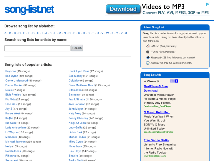214x161 pixels.
Task: Browse songs by the # symbol
Action: [126, 33]
